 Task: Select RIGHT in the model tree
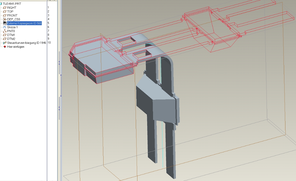[12, 8]
